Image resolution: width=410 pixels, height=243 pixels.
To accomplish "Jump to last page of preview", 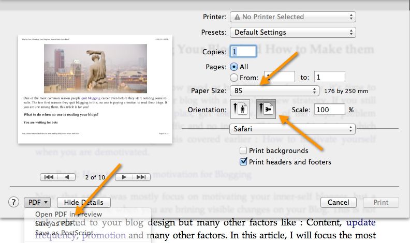I will point(141,177).
